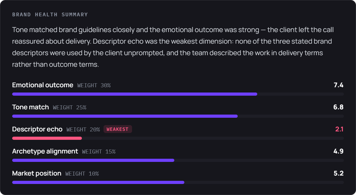The width and height of the screenshot is (356, 195).
Task: Click the WEIGHT 30% label
Action: (94, 85)
